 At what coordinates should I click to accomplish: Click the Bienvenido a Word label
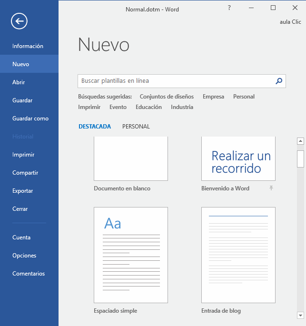click(225, 188)
